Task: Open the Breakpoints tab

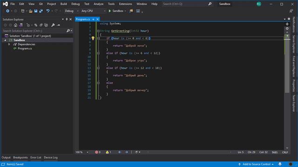Action: [x=20, y=157]
